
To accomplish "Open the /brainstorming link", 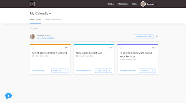I will click(x=38, y=71).
